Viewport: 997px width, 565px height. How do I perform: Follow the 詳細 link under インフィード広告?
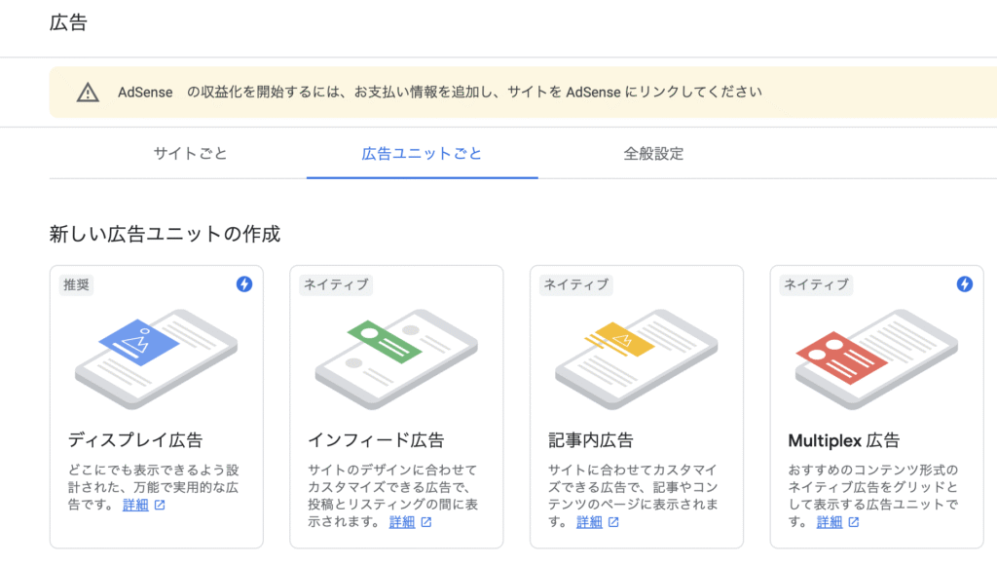click(402, 522)
